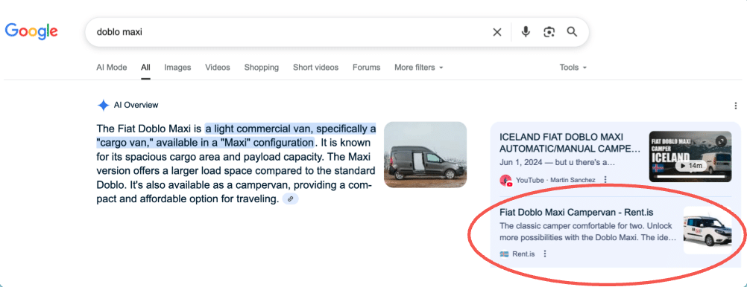This screenshot has width=747, height=287.
Task: Play the 14m Iceland camper video
Action: pyautogui.click(x=691, y=166)
